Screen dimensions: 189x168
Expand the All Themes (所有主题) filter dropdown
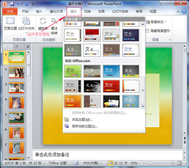pyautogui.click(x=73, y=19)
